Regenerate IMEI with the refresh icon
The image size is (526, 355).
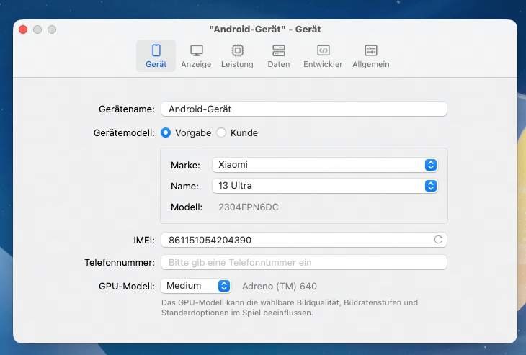coord(438,240)
